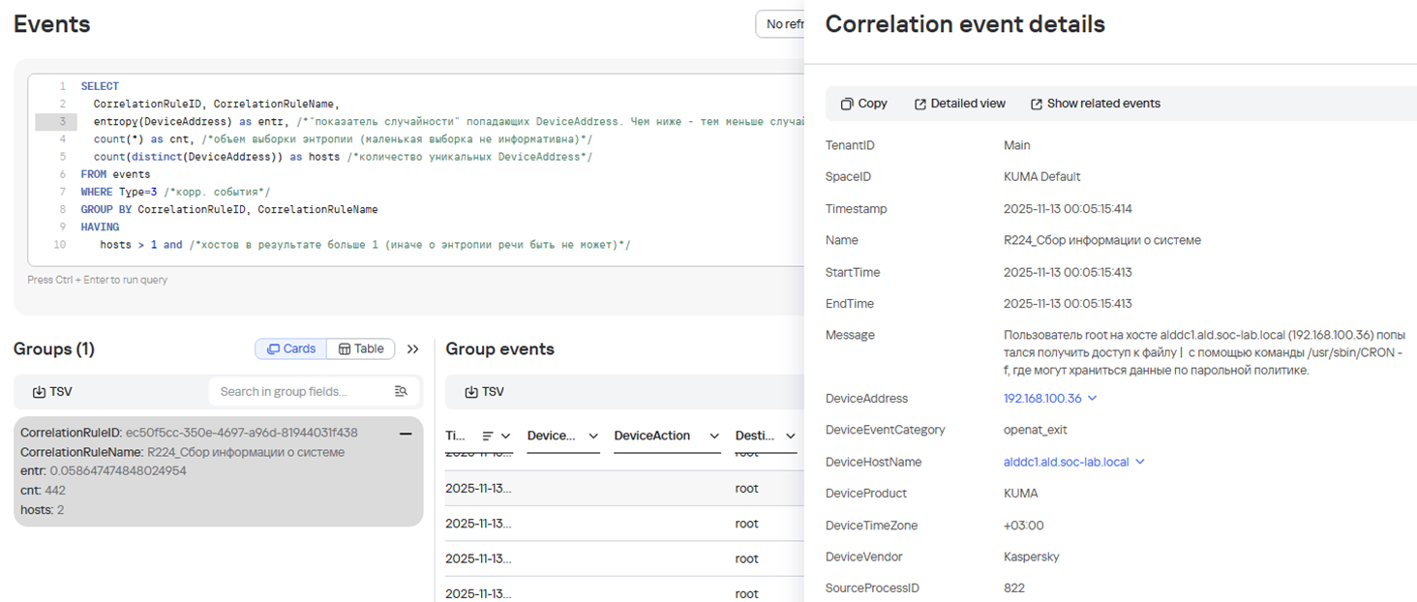The image size is (1417, 602).
Task: Expand DeviceAddress 192.168.100.36 dropdown
Action: [1093, 399]
